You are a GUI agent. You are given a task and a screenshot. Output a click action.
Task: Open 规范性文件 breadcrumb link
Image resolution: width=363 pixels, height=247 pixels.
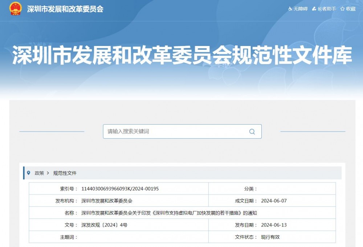click(65, 173)
